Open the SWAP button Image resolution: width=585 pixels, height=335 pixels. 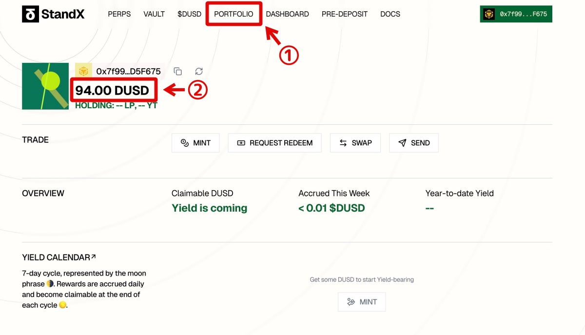coord(355,143)
